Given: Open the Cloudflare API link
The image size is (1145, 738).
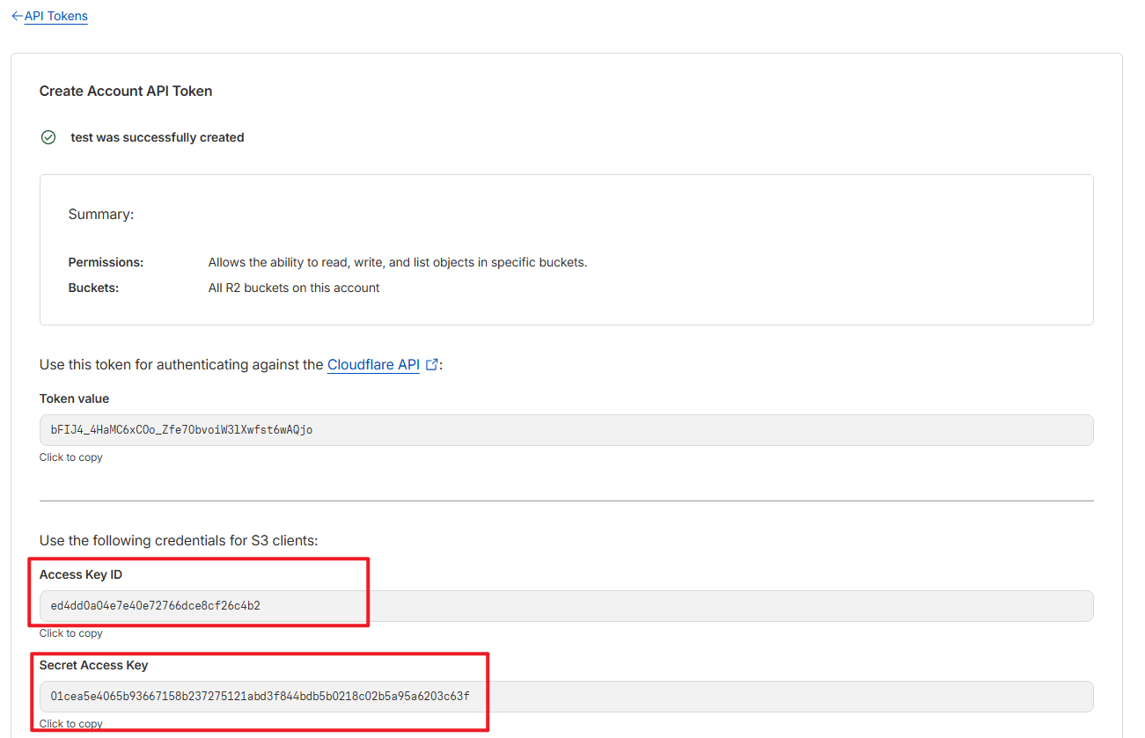Looking at the screenshot, I should (x=373, y=364).
